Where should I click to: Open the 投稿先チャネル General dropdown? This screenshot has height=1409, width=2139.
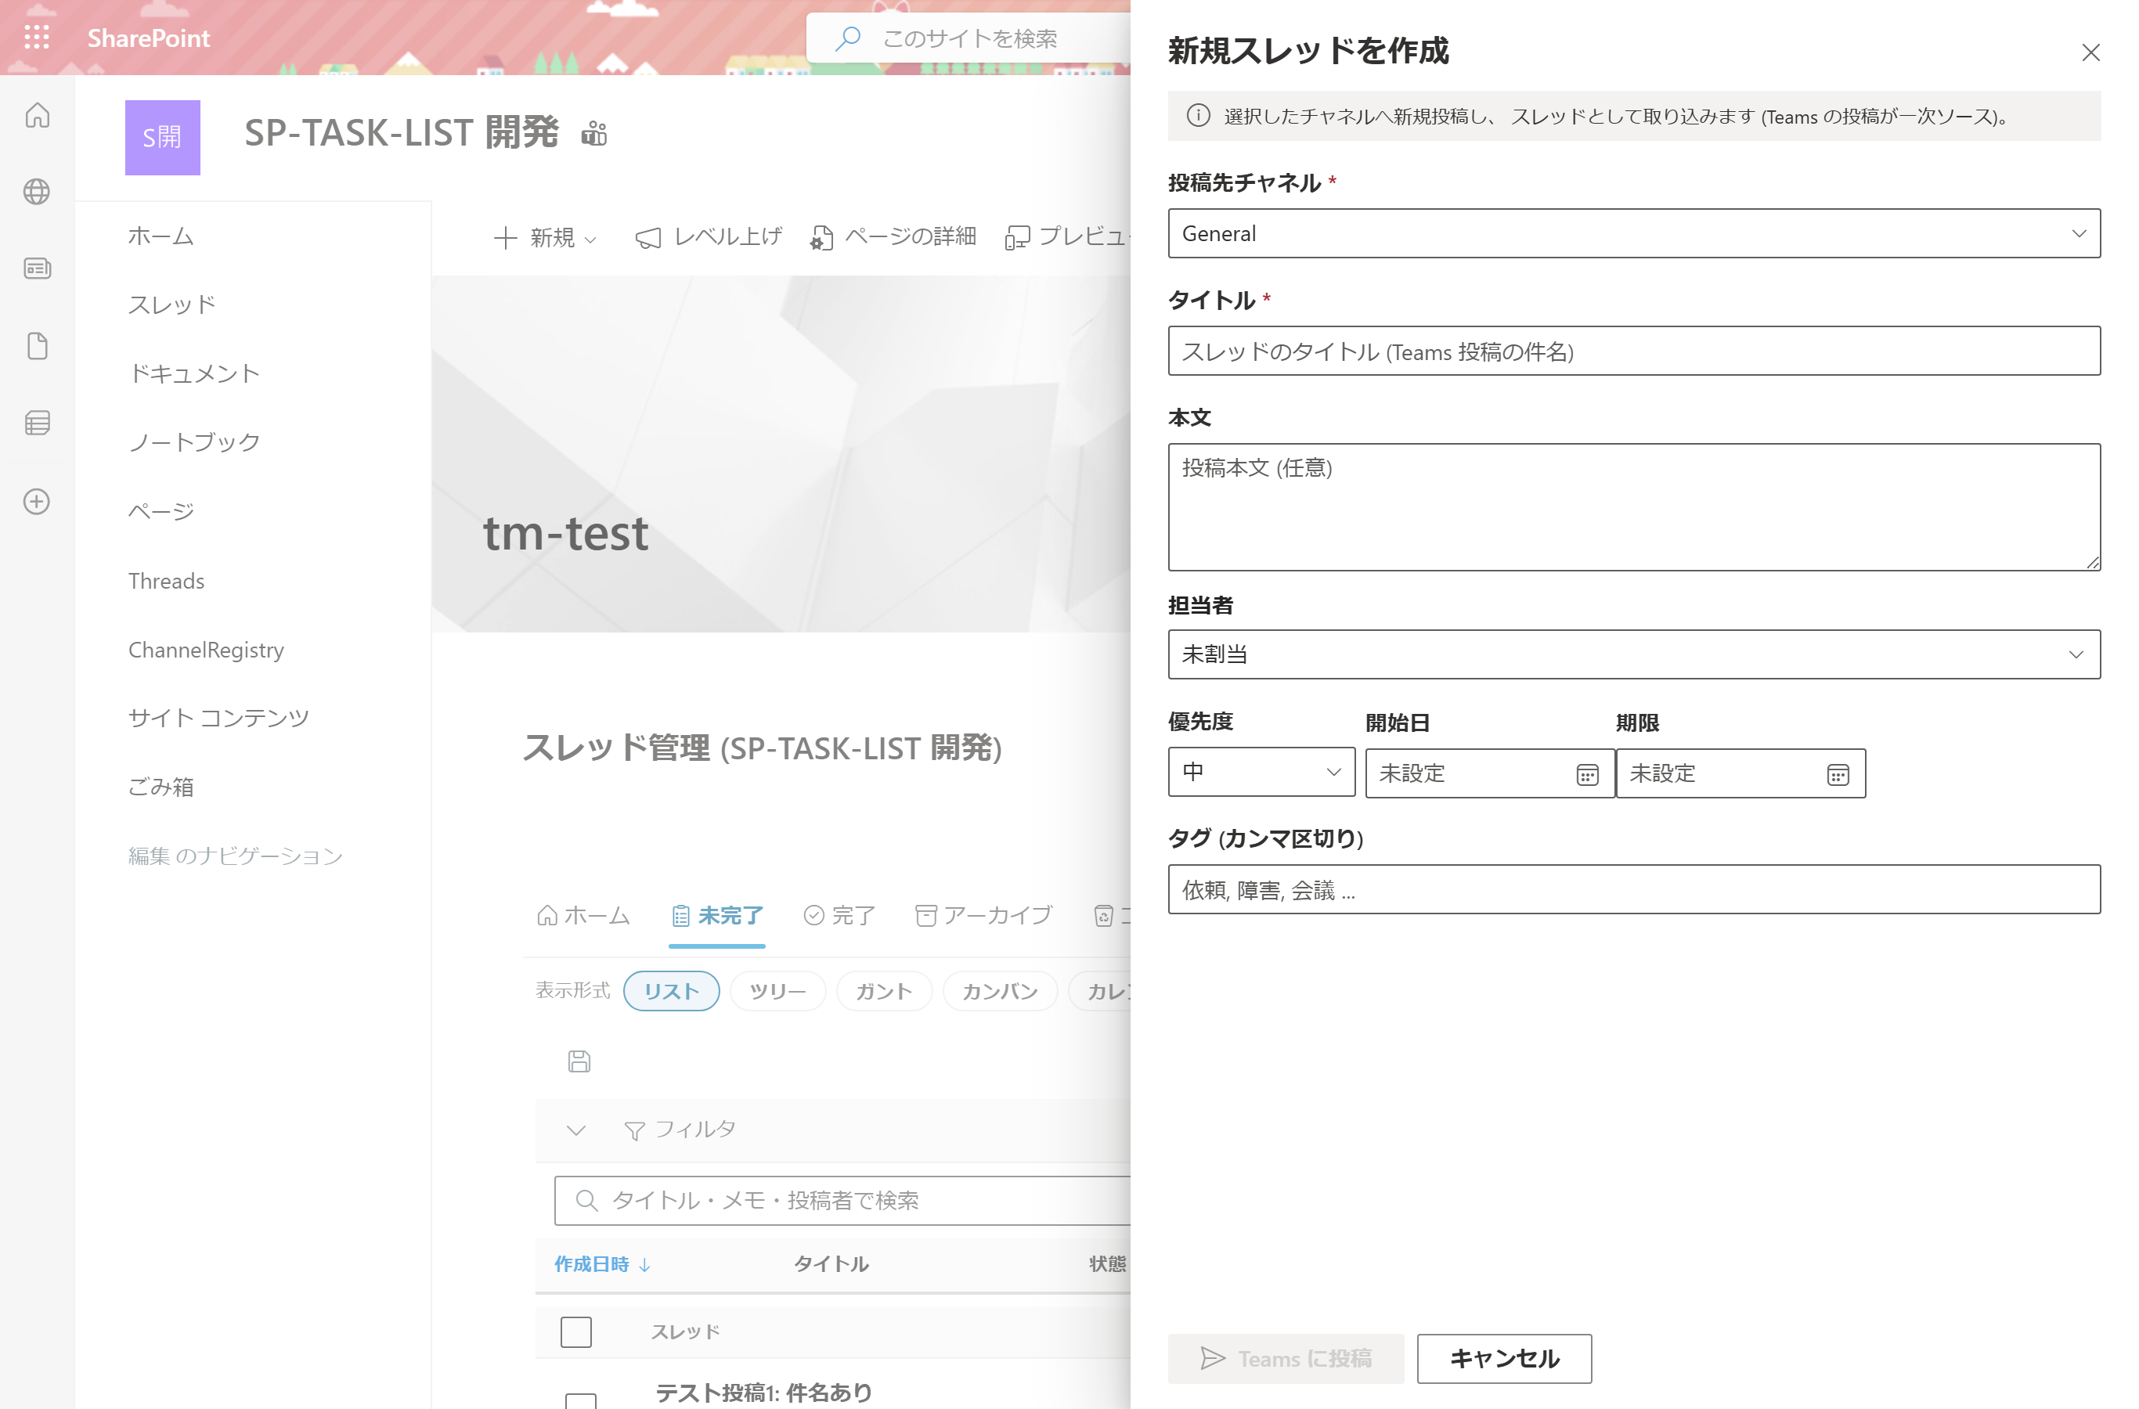pos(1634,233)
